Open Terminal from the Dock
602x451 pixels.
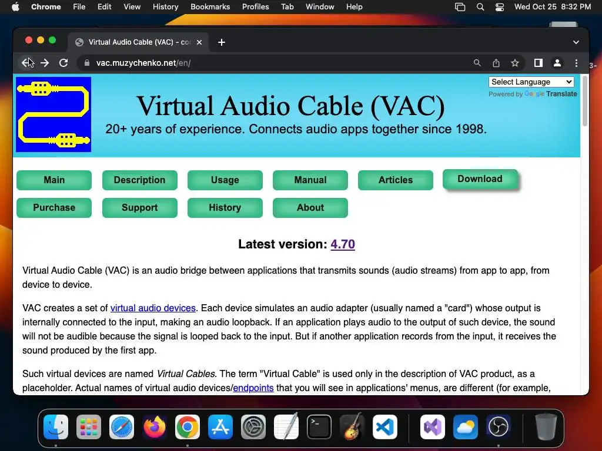click(319, 427)
